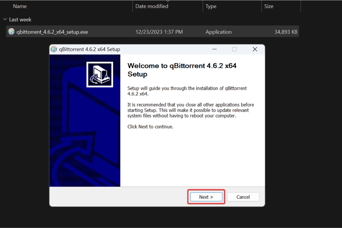
Task: Click the installer computer graphic icon
Action: click(100, 74)
